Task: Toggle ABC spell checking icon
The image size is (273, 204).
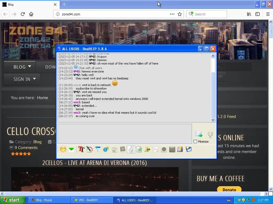Action: click(114, 149)
